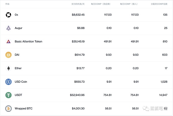Click the Augur token icon
The width and height of the screenshot is (173, 116).
tap(8, 28)
